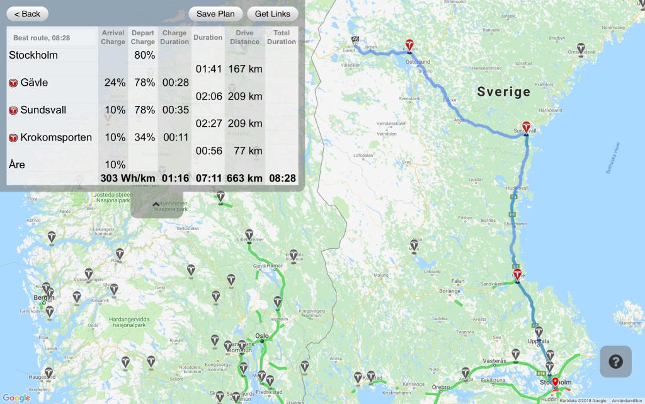Select the supercharger pin at Lillehammer
645x404 pixels.
click(249, 236)
